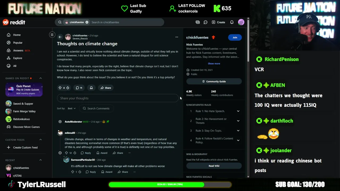This screenshot has height=191, width=340.
Task: Open more options on mikma00's comment
Action: click(129, 153)
